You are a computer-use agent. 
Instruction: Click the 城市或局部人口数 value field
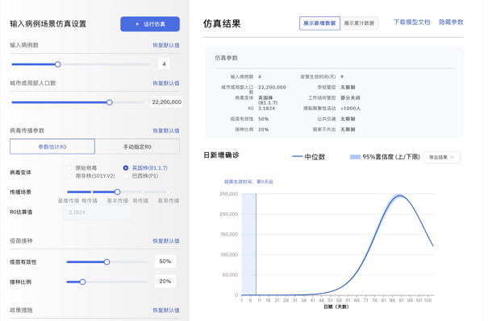tap(166, 102)
